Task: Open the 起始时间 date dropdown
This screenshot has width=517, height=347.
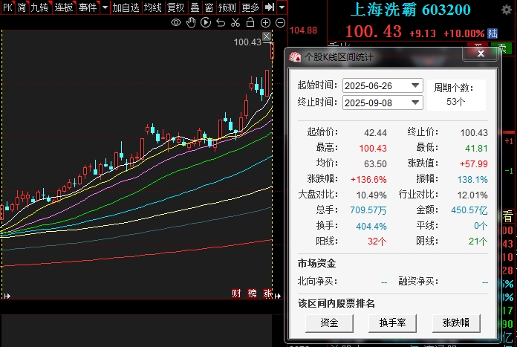Action: (414, 85)
